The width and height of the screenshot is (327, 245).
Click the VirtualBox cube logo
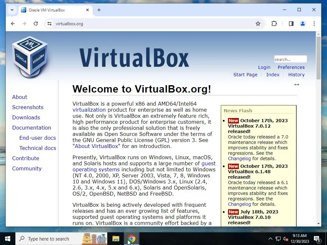coord(30,57)
